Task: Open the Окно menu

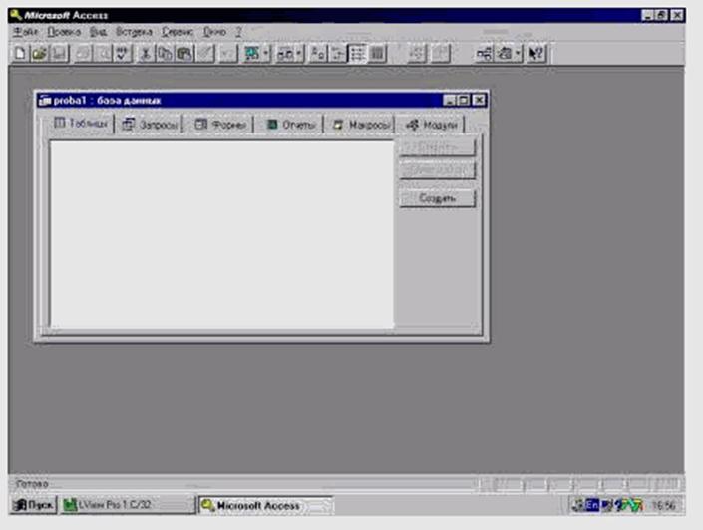Action: click(x=214, y=32)
